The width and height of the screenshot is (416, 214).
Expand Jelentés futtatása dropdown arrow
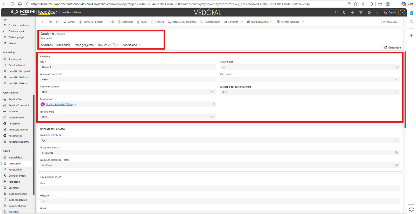point(303,22)
